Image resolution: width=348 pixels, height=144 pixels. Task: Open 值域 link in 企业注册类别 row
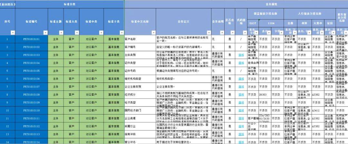click(241, 87)
